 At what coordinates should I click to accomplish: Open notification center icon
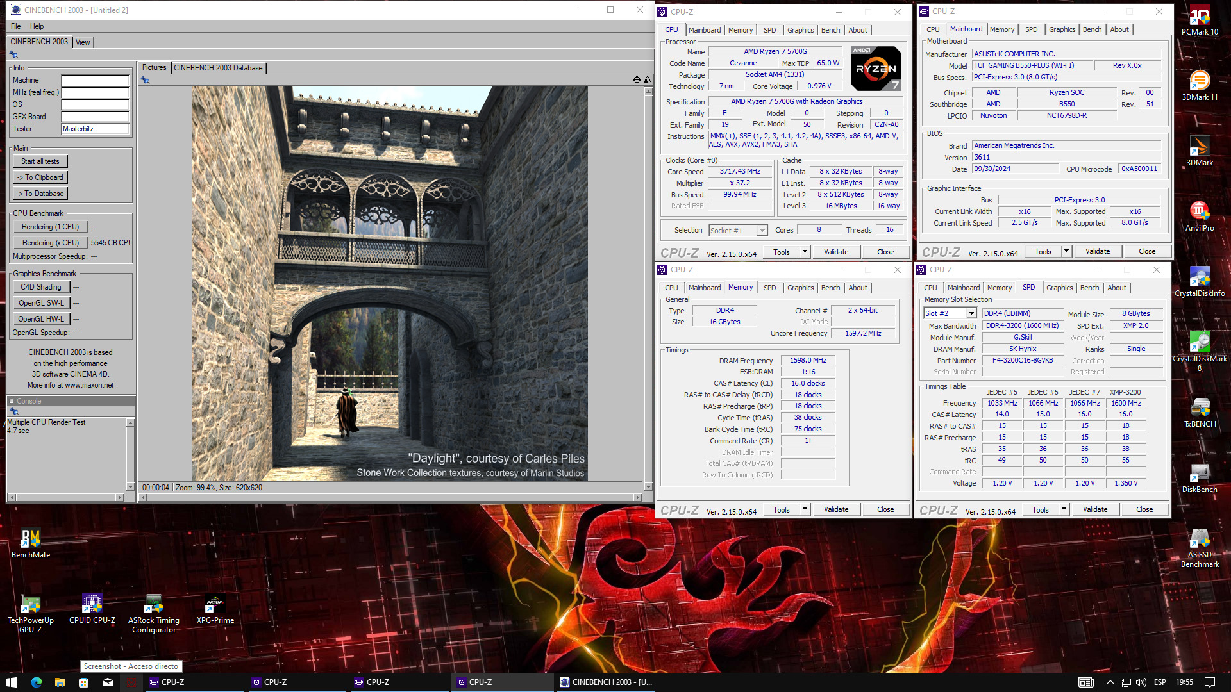tap(1209, 682)
